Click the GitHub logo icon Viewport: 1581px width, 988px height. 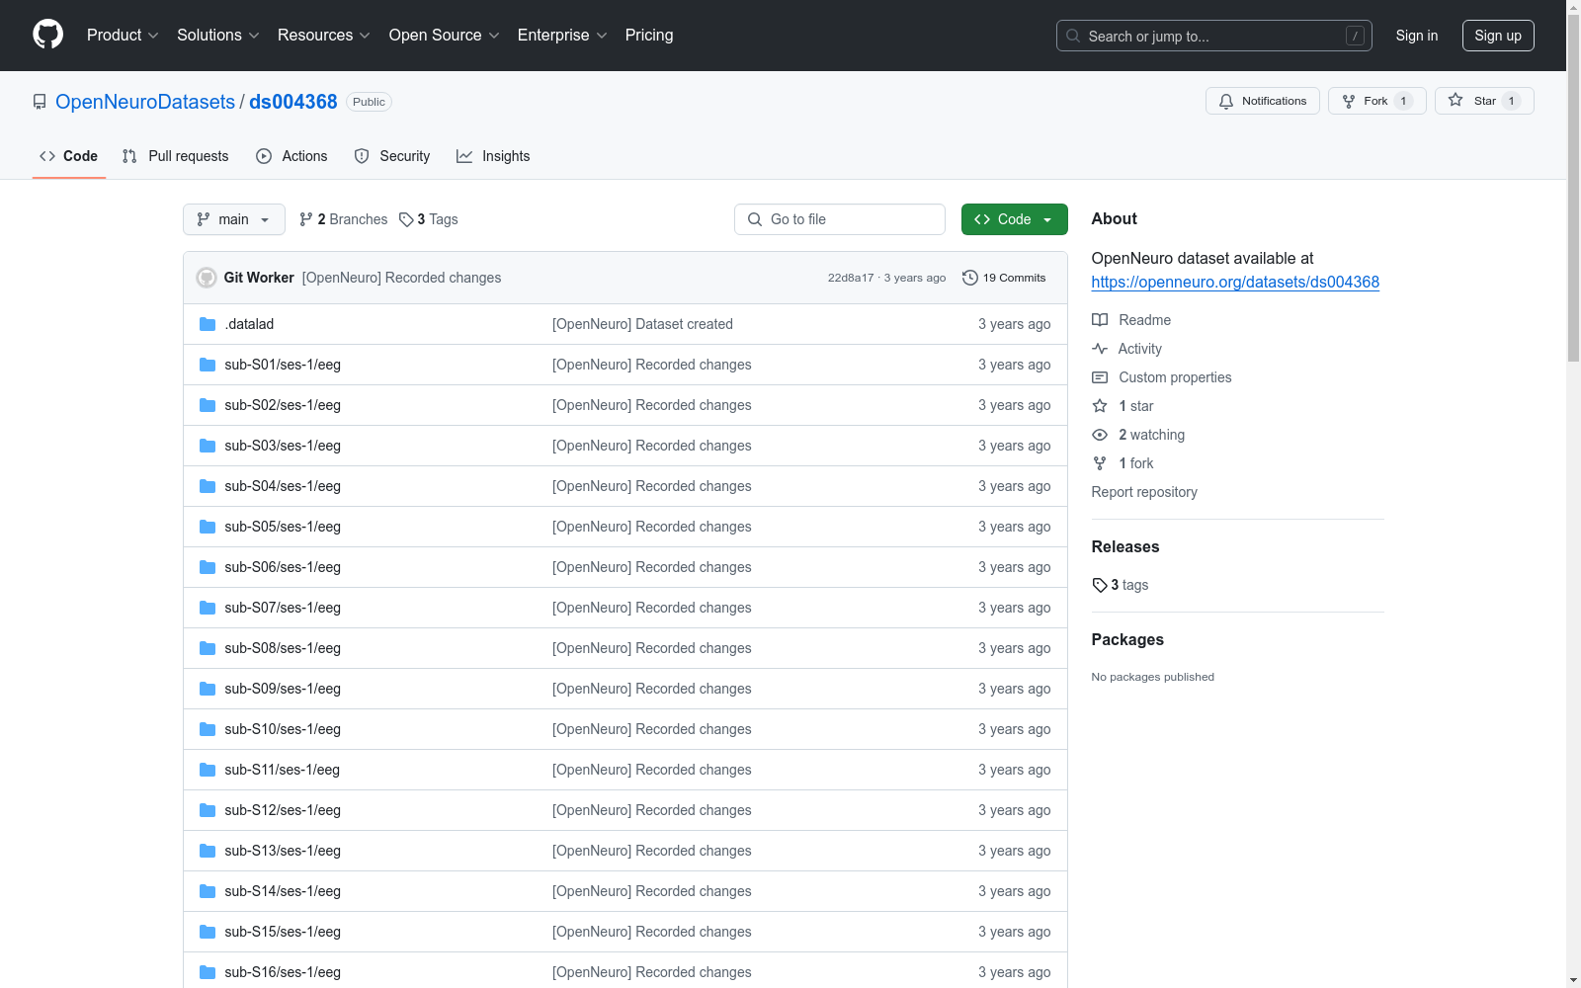tap(47, 35)
